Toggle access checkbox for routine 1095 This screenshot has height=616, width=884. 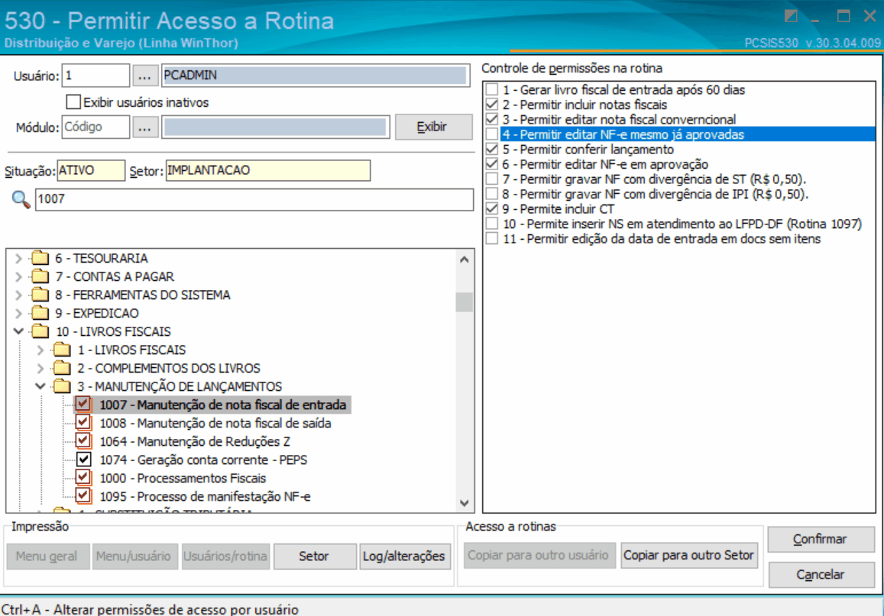pos(83,496)
